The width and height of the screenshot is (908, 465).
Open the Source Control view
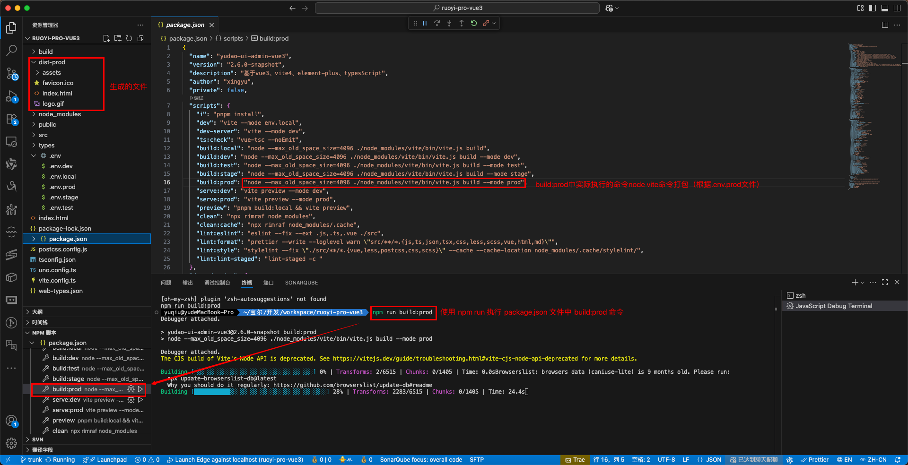point(11,74)
